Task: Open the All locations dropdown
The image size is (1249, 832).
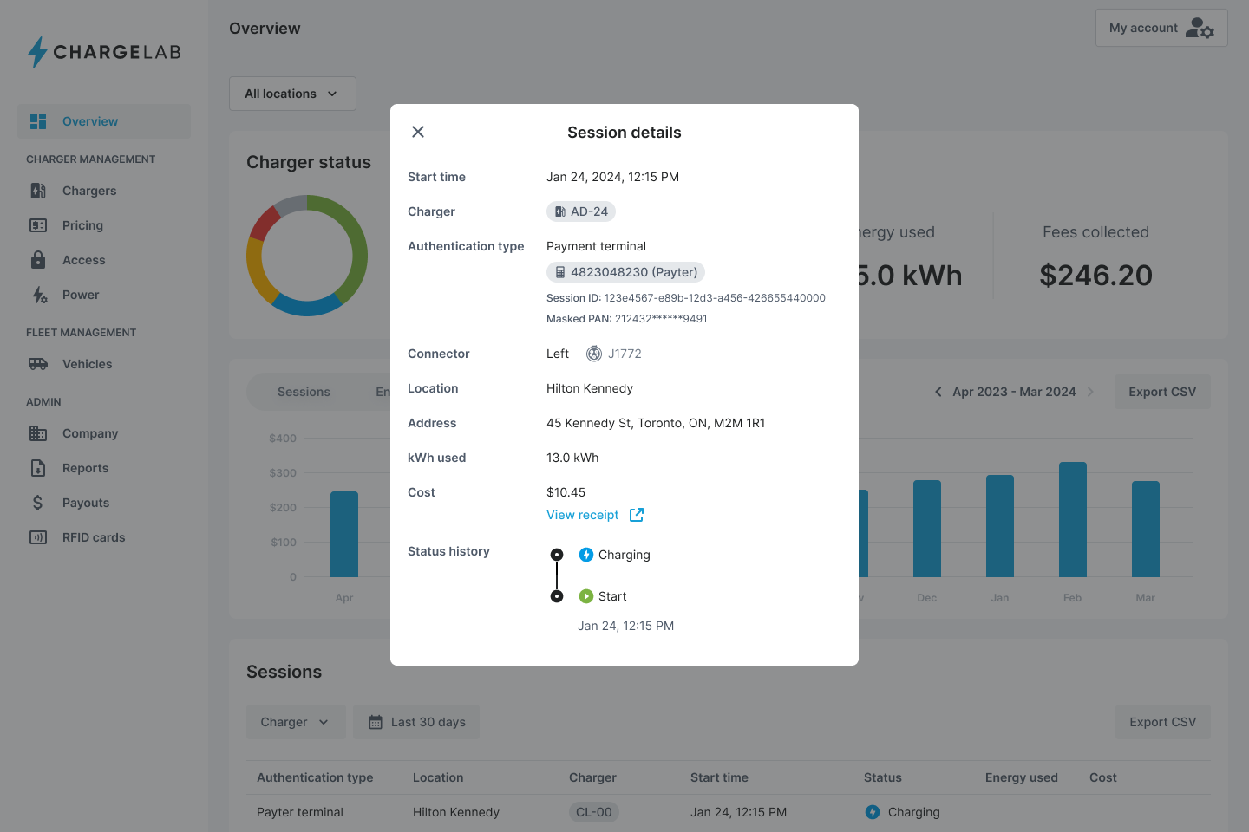Action: pos(292,94)
